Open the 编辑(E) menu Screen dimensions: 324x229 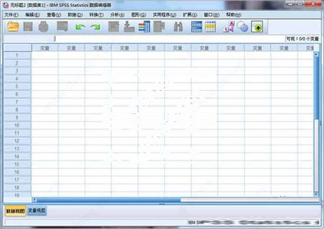tap(32, 15)
